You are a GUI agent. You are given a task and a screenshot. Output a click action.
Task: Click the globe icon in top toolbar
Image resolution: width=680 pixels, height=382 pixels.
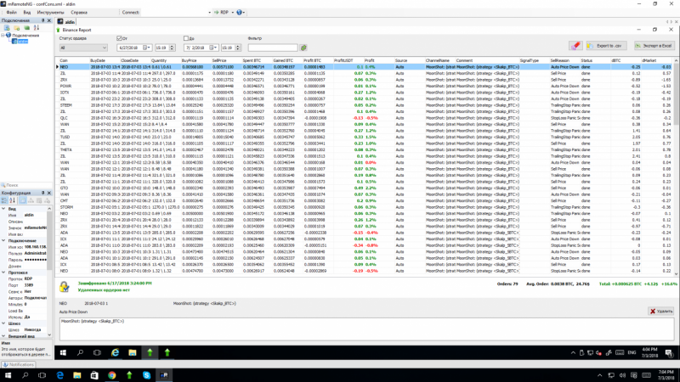pos(240,12)
